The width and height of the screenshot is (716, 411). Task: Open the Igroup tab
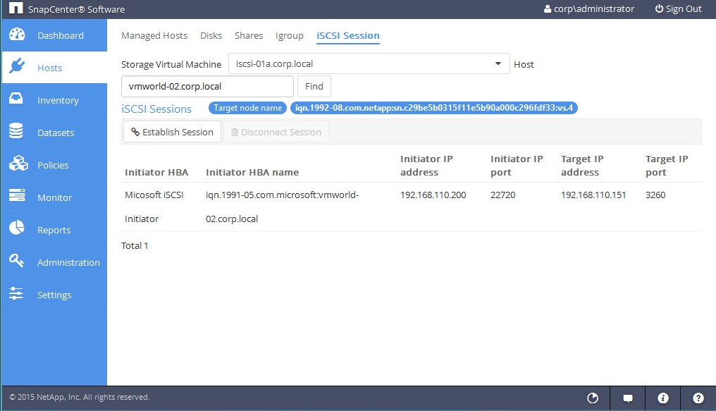(x=290, y=36)
